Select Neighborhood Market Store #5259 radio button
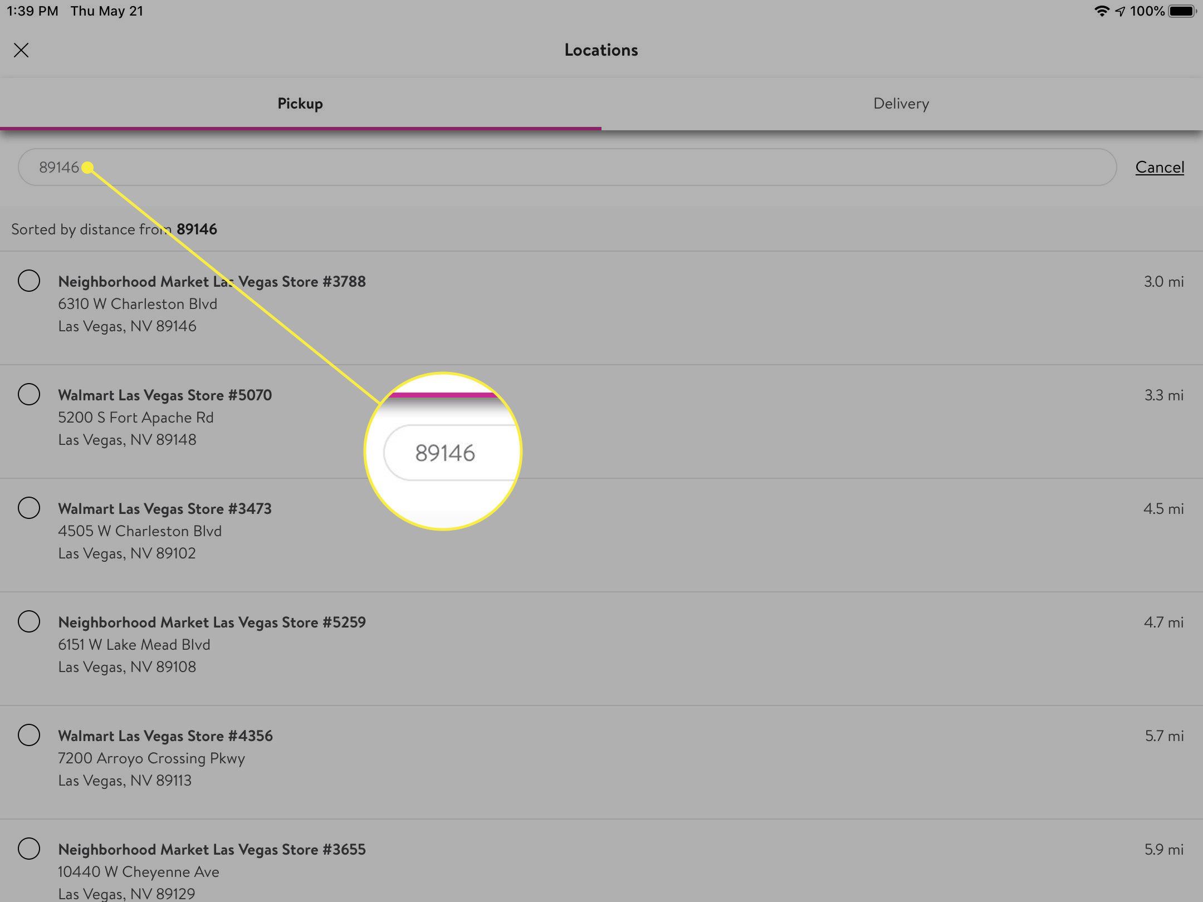The height and width of the screenshot is (902, 1203). click(29, 621)
